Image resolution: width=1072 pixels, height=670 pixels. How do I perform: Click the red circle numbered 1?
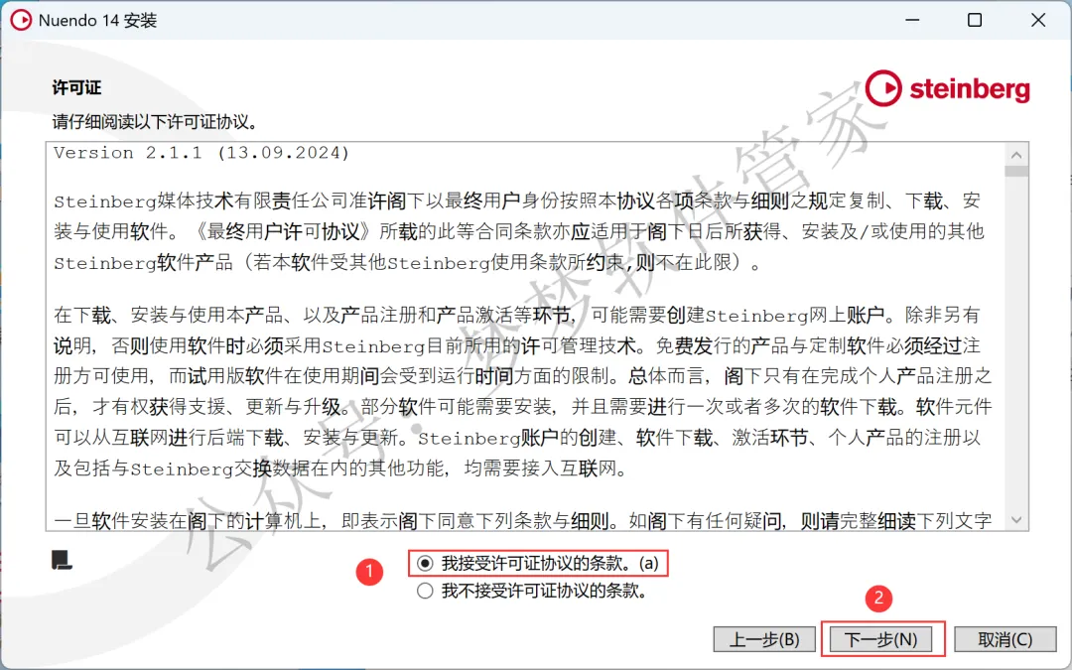pos(369,571)
